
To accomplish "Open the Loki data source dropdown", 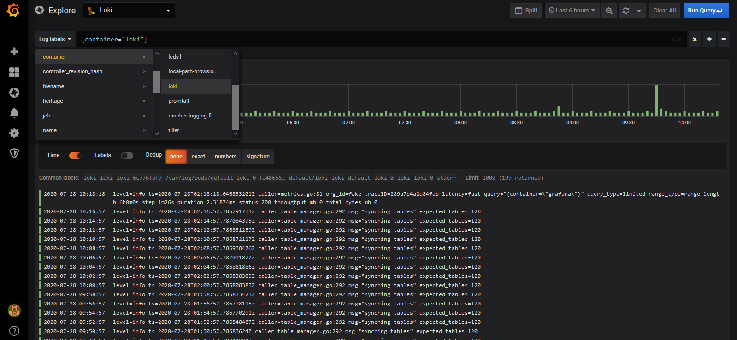I will pyautogui.click(x=129, y=10).
